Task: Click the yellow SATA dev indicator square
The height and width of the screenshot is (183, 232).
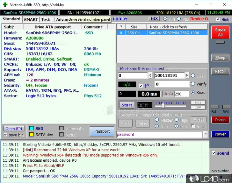Action: point(32,135)
